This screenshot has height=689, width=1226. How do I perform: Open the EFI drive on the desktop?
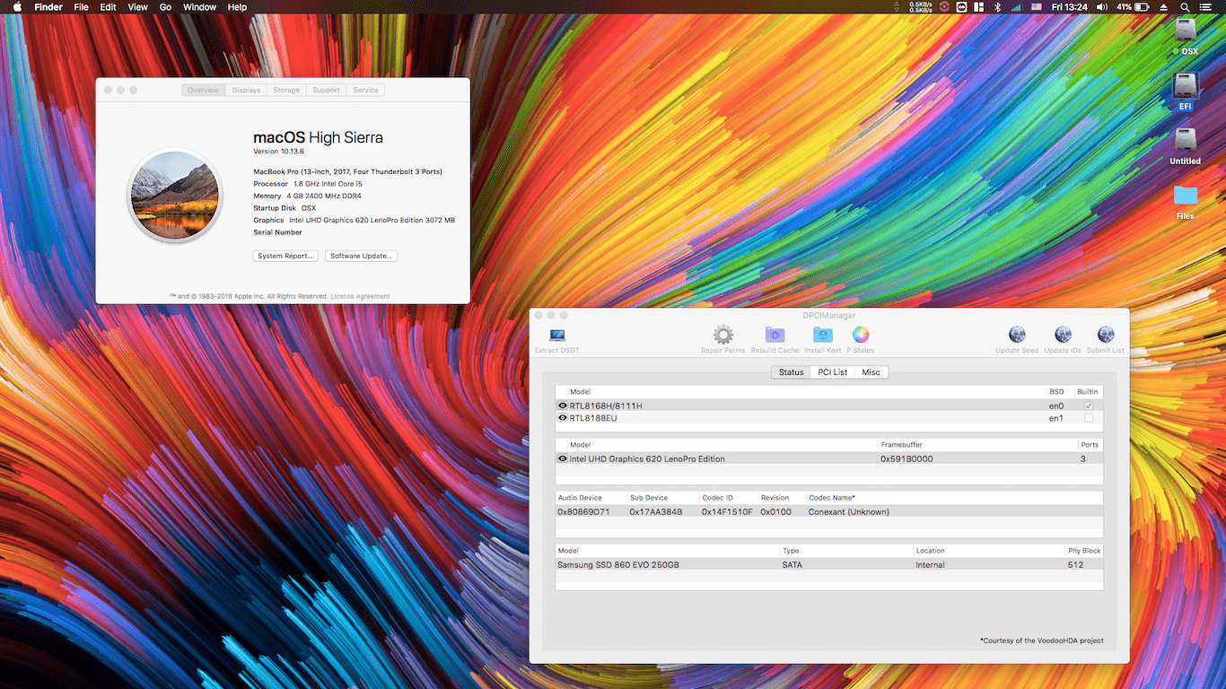[1185, 90]
